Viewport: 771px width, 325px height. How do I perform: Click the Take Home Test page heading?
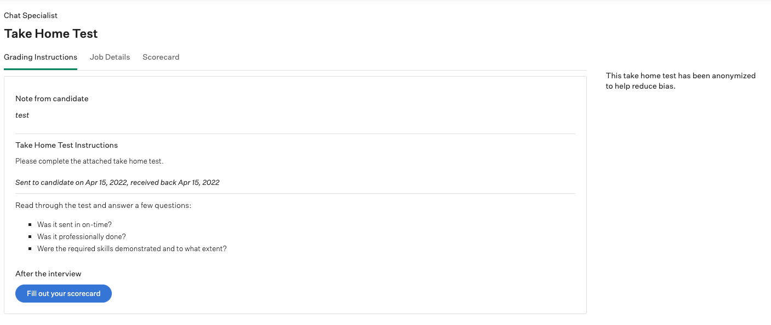coord(51,33)
